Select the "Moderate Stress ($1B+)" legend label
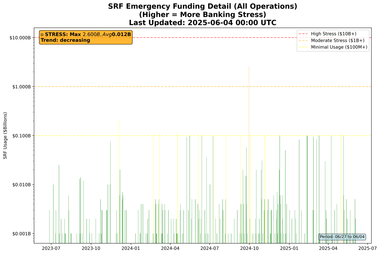This screenshot has height=254, width=380. 335,40
